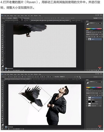The height and width of the screenshot is (132, 104).
Task: Select Brush tool in upper Photoshop window
Action: 2,37
